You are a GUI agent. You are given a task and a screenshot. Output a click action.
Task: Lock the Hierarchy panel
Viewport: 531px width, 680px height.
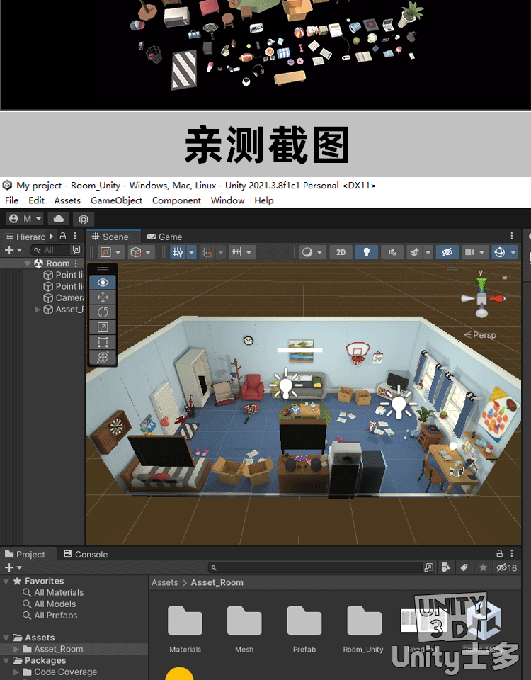(62, 237)
